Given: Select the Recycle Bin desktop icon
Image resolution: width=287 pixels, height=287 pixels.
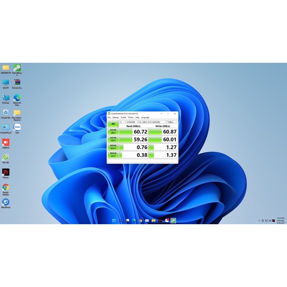Looking at the screenshot, I should coord(6,112).
